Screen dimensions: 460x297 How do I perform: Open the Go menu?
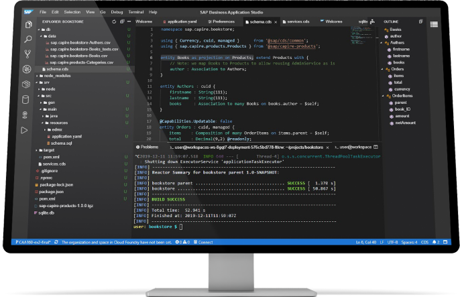[103, 12]
